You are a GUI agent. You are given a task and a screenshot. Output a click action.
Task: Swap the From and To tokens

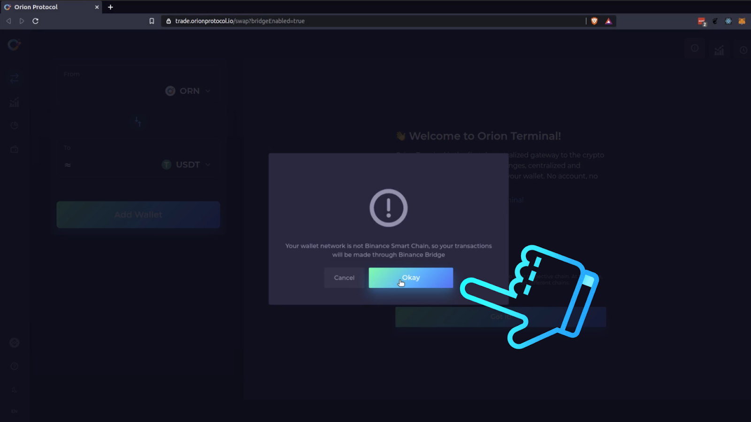click(x=138, y=121)
